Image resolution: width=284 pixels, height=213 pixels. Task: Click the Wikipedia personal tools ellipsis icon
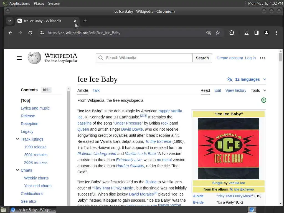[262, 58]
